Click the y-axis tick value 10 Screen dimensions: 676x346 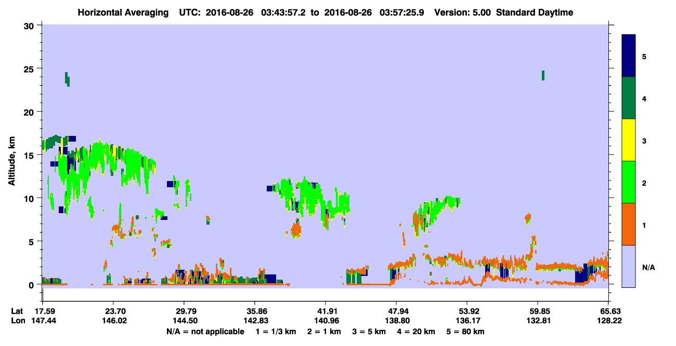(x=30, y=198)
